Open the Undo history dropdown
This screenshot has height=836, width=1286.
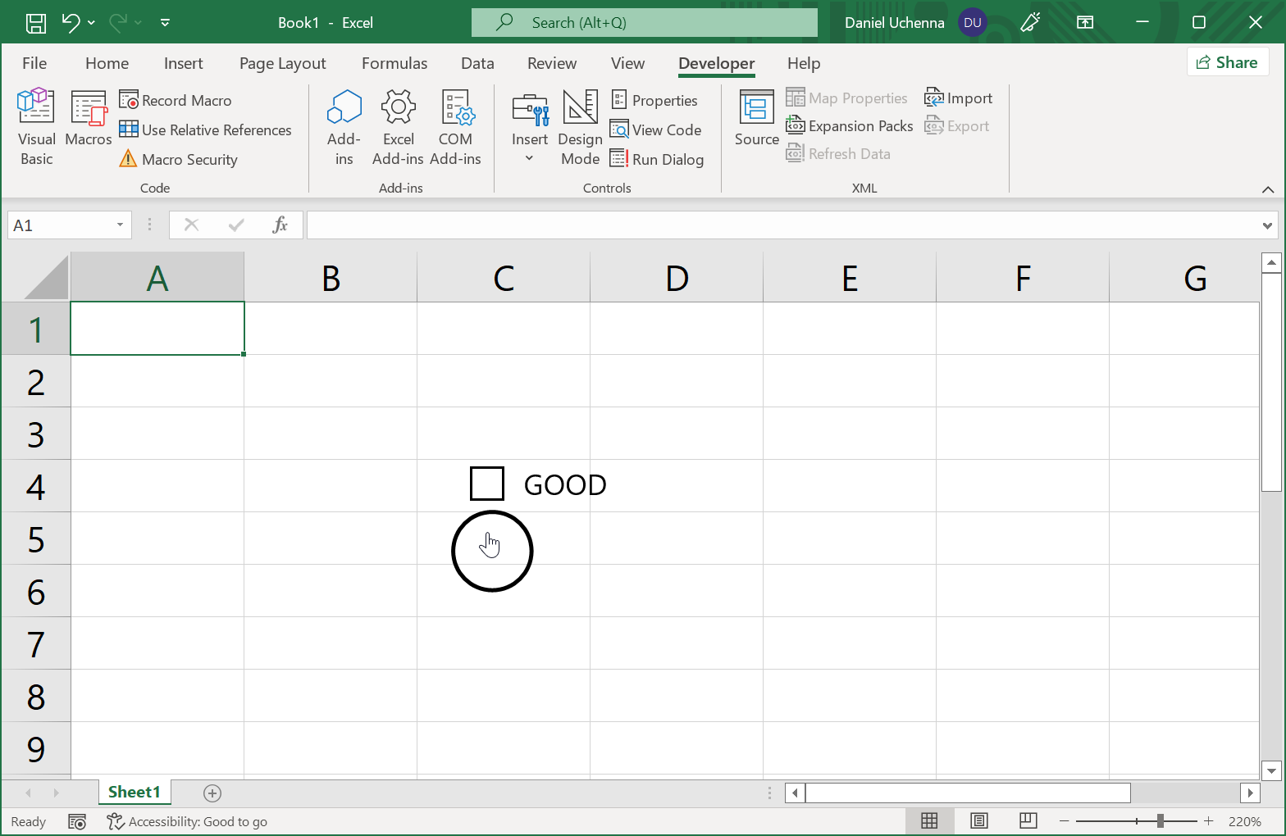pos(91,23)
